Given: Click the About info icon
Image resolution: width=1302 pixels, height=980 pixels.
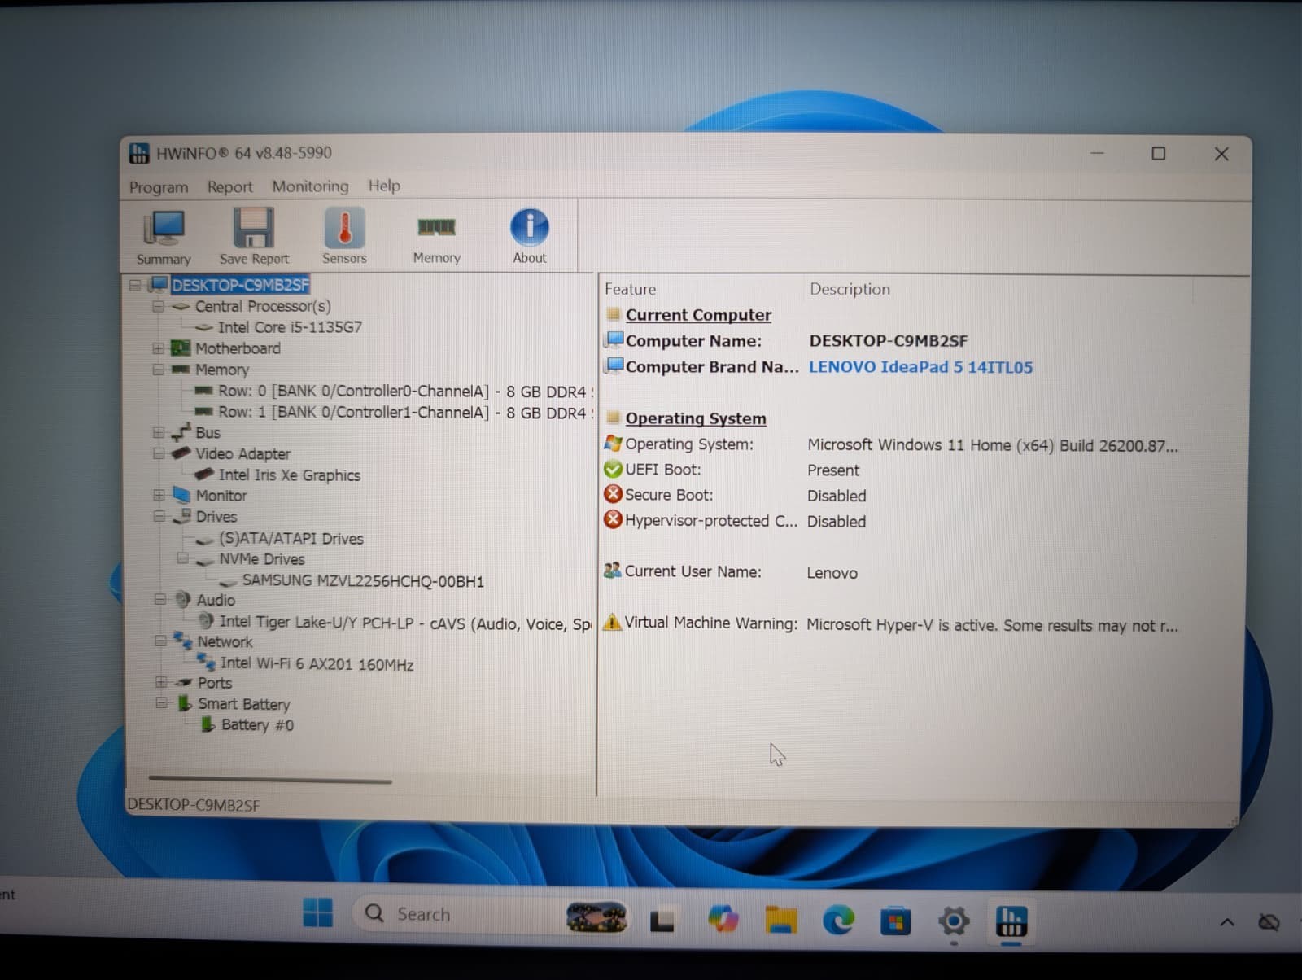Looking at the screenshot, I should click(x=530, y=226).
